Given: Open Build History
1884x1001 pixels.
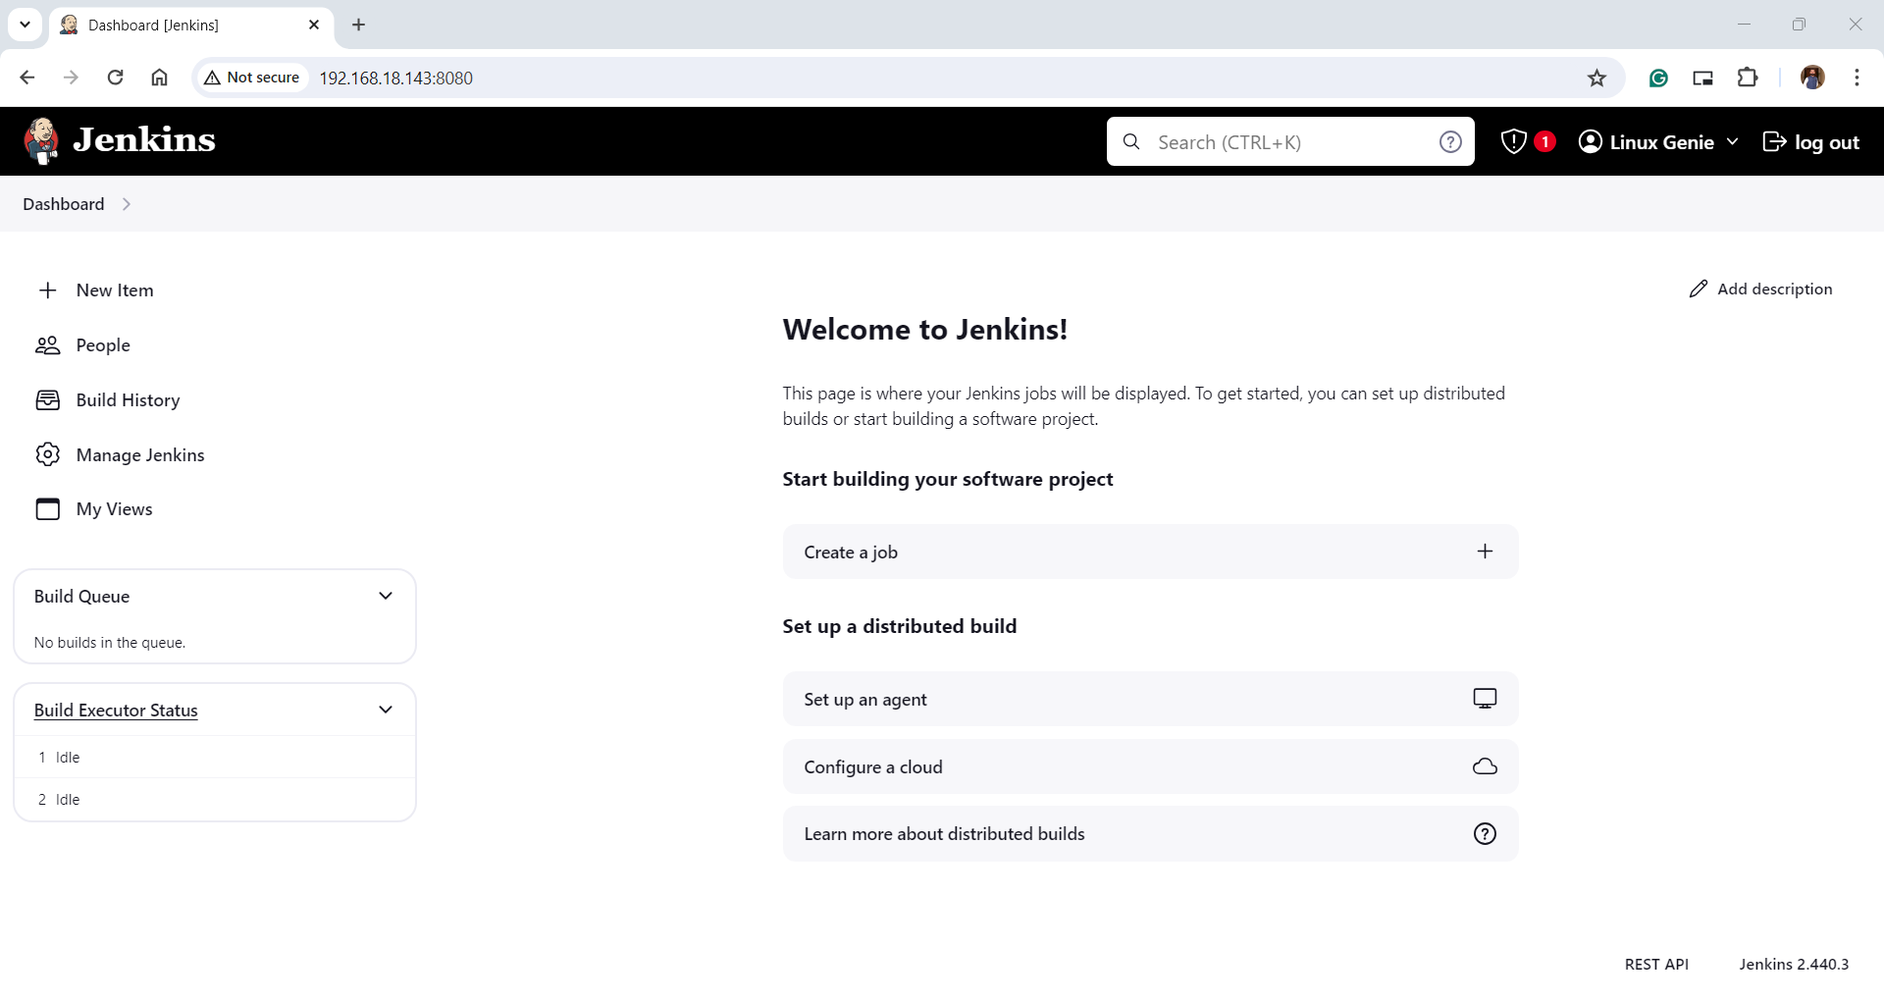Looking at the screenshot, I should click(128, 399).
